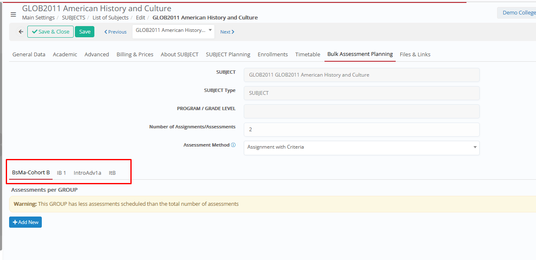Image resolution: width=536 pixels, height=260 pixels.
Task: Click the green Save button
Action: 84,32
